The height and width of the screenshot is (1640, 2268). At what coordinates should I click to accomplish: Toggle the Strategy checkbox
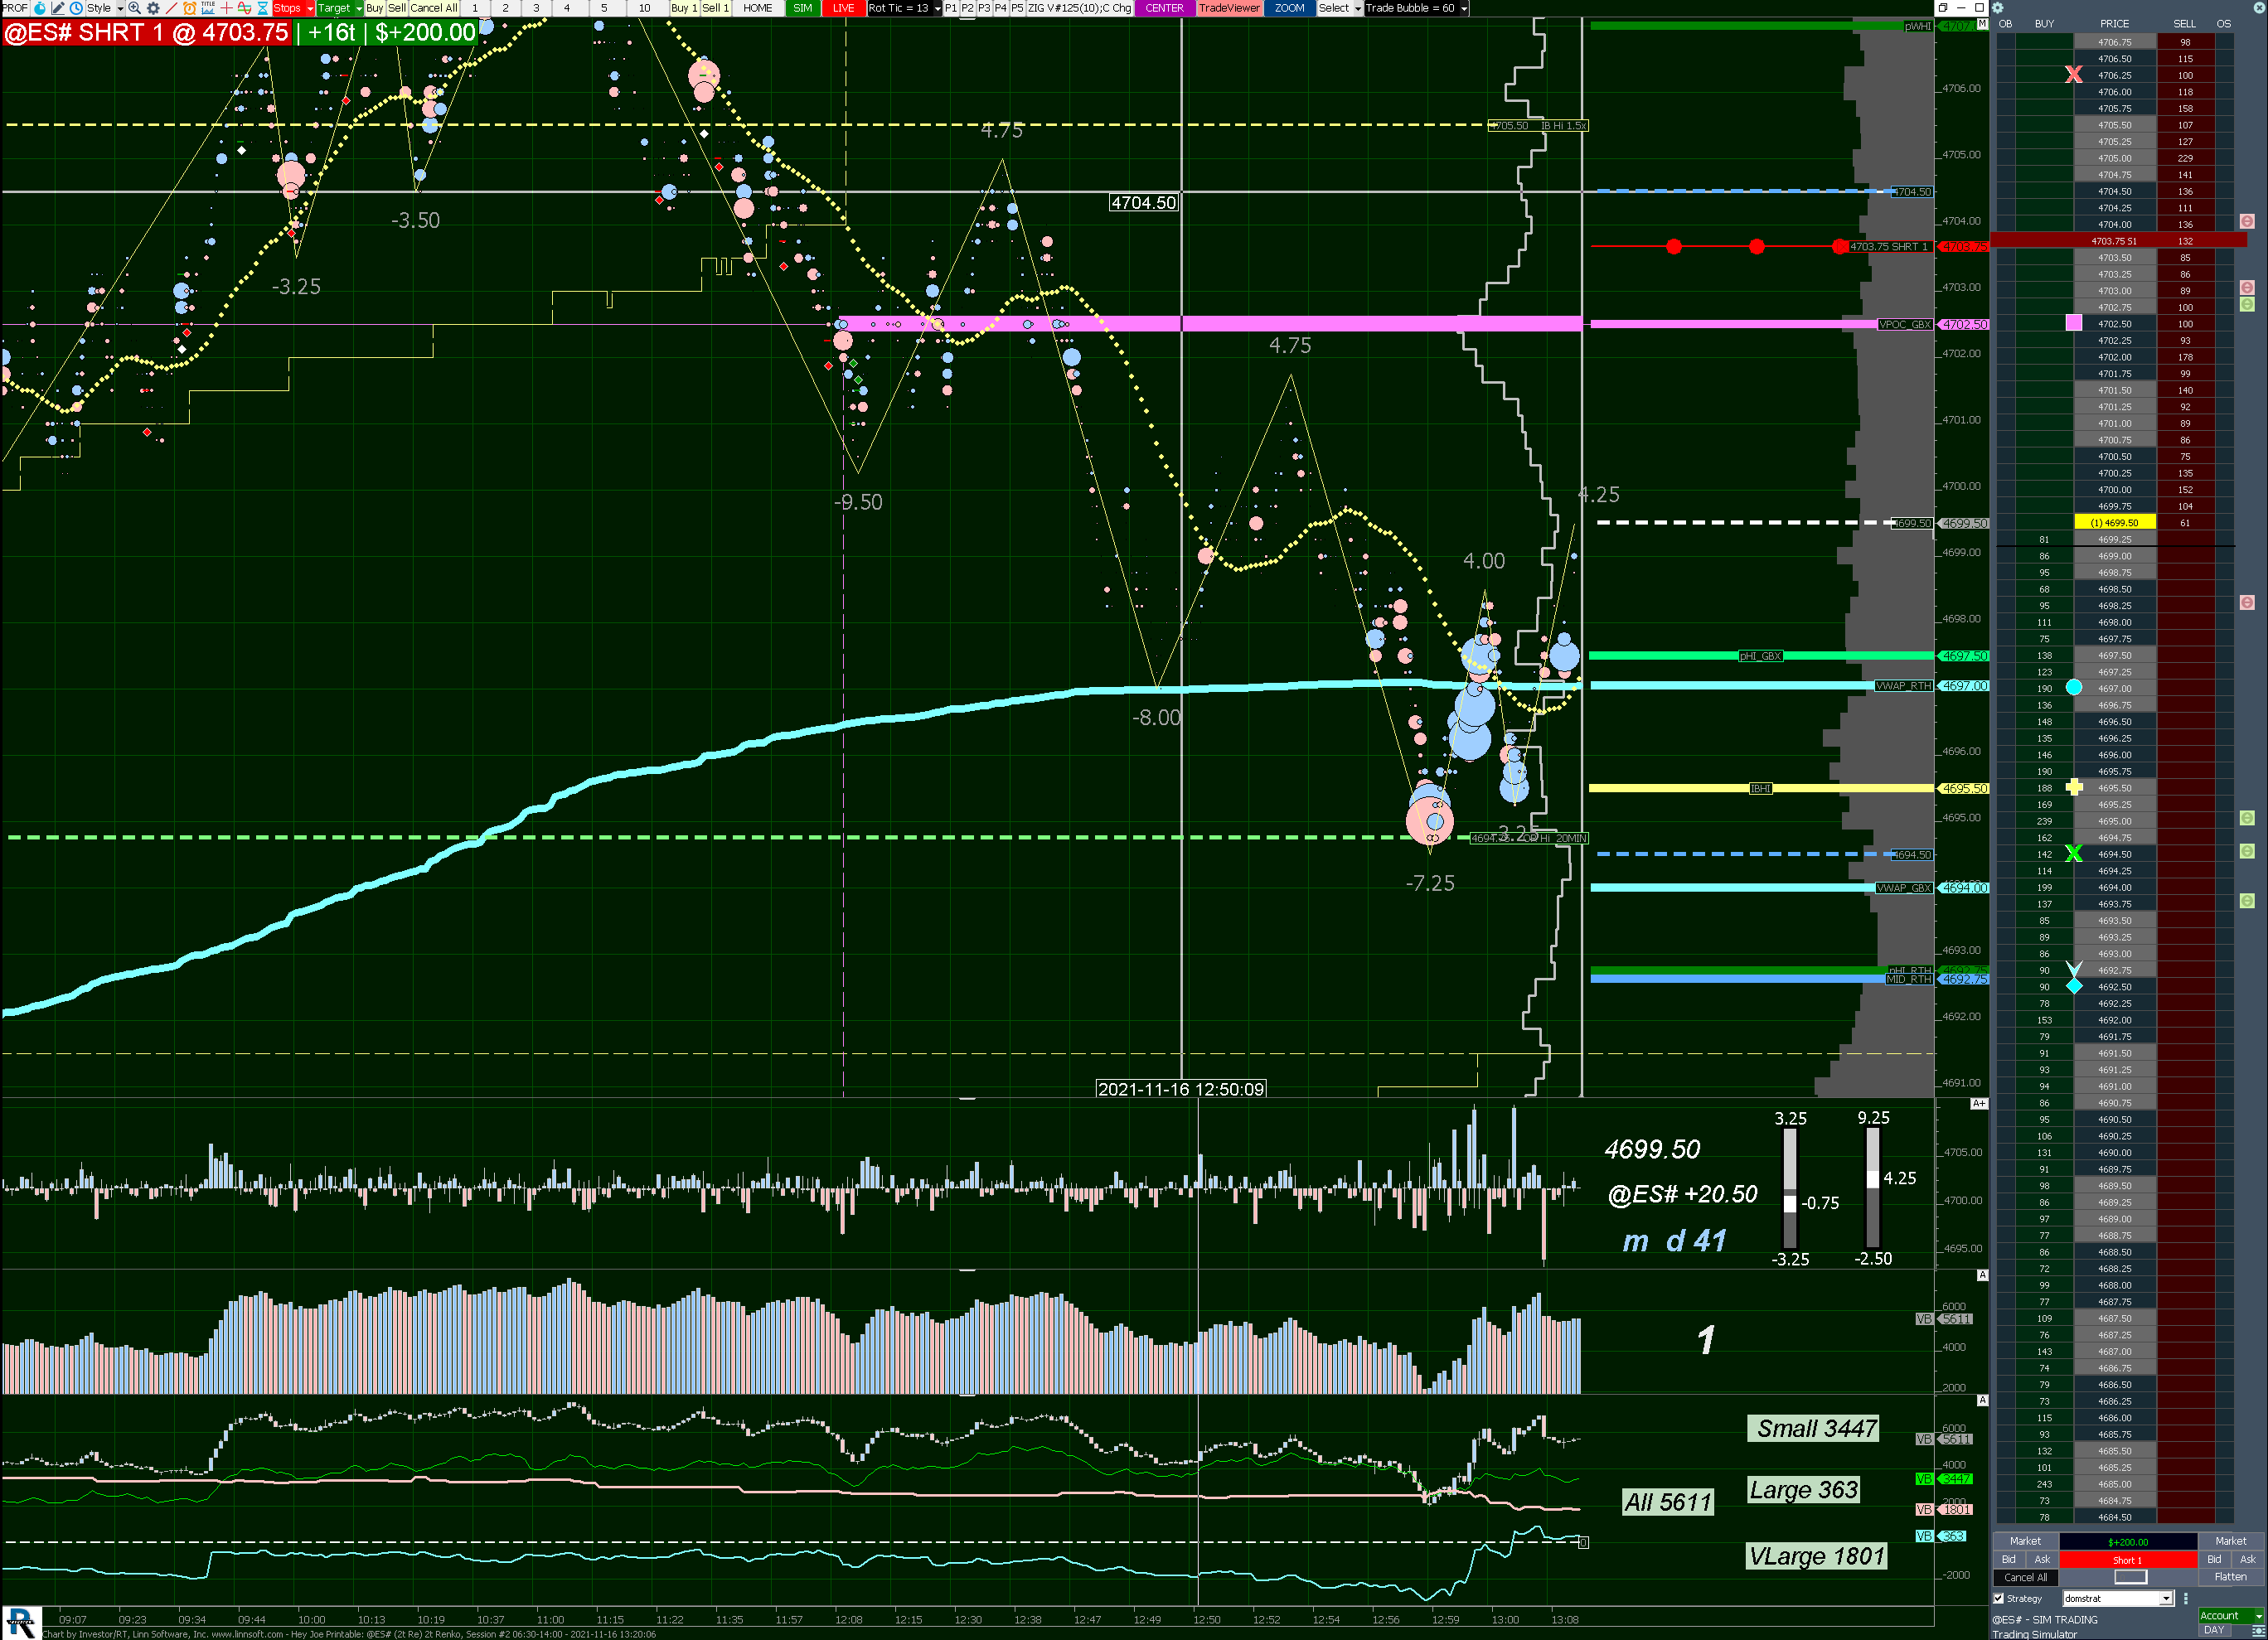point(1999,1599)
